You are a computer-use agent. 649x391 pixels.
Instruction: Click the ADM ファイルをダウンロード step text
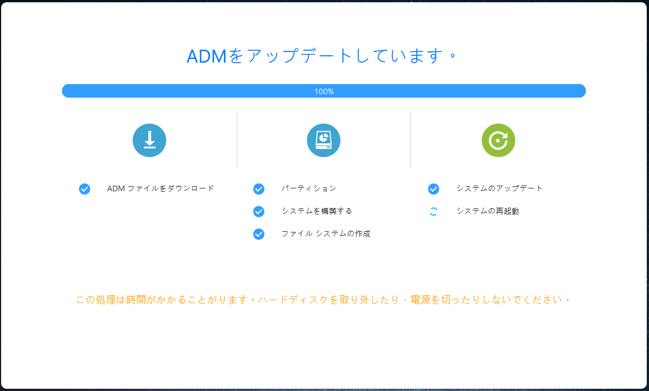[161, 188]
